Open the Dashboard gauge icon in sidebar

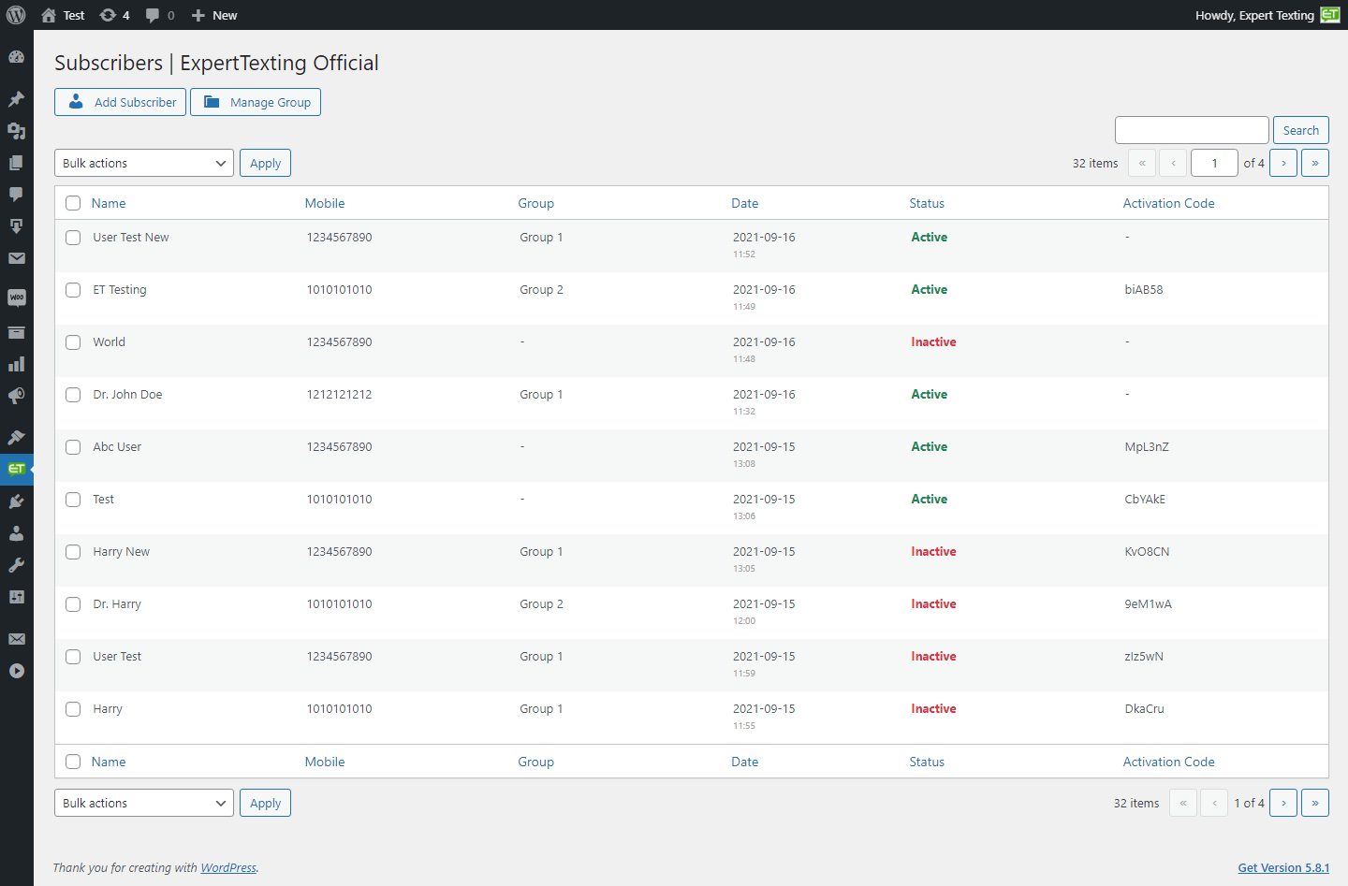[x=16, y=56]
